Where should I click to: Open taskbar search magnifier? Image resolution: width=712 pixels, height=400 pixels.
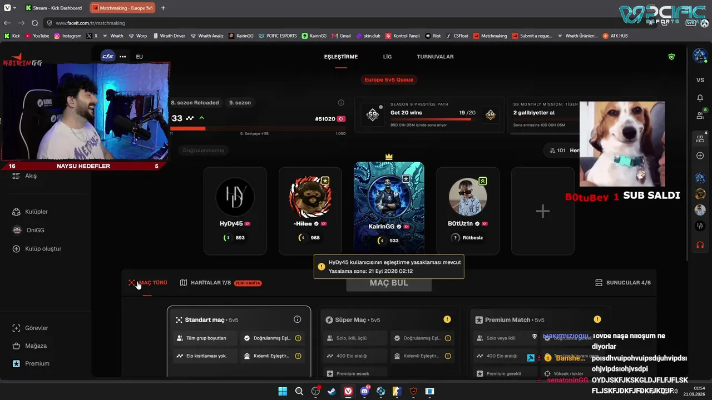click(299, 391)
